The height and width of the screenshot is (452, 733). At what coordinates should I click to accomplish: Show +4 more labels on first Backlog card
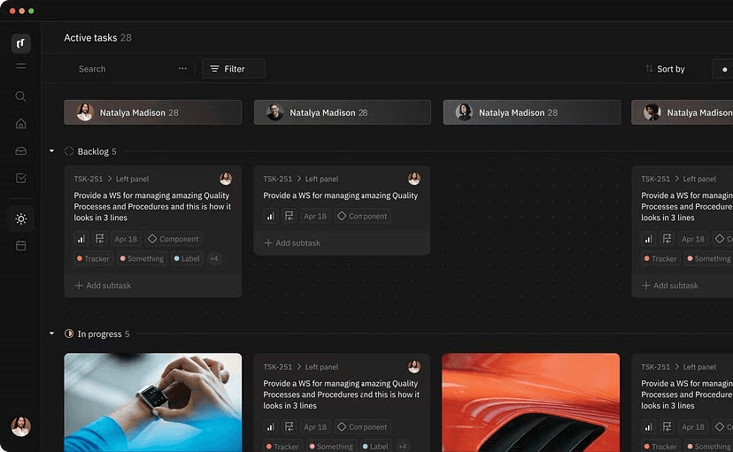tap(214, 258)
